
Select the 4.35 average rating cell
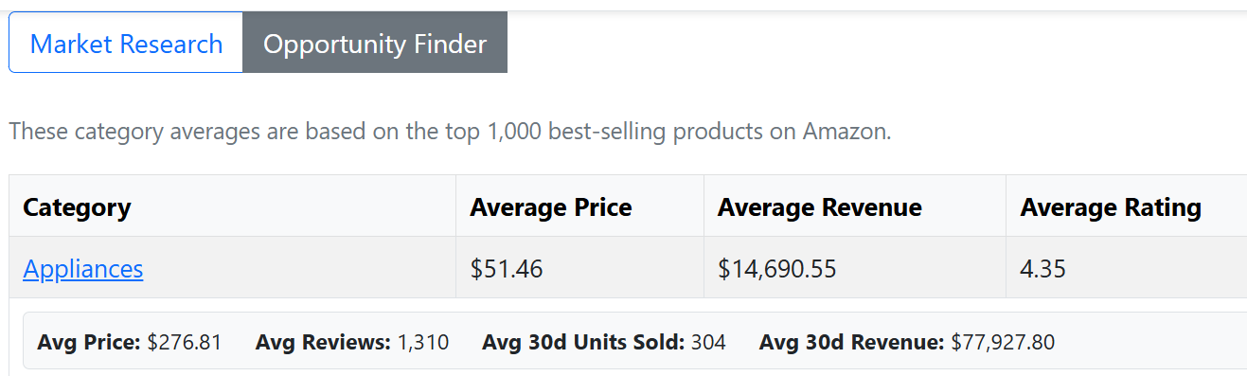click(1126, 268)
